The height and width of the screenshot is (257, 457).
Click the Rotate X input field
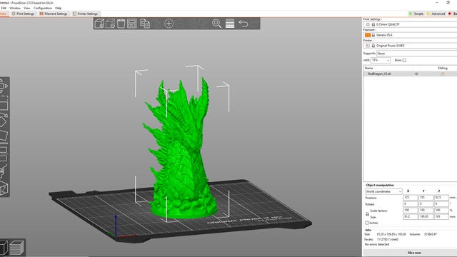[x=410, y=204]
